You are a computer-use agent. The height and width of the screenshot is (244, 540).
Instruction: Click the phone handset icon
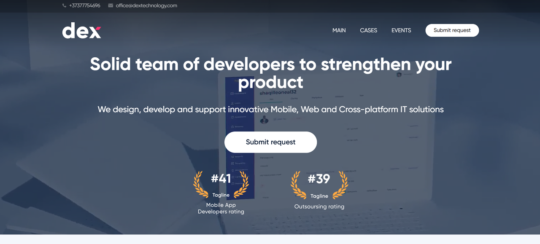tap(64, 5)
